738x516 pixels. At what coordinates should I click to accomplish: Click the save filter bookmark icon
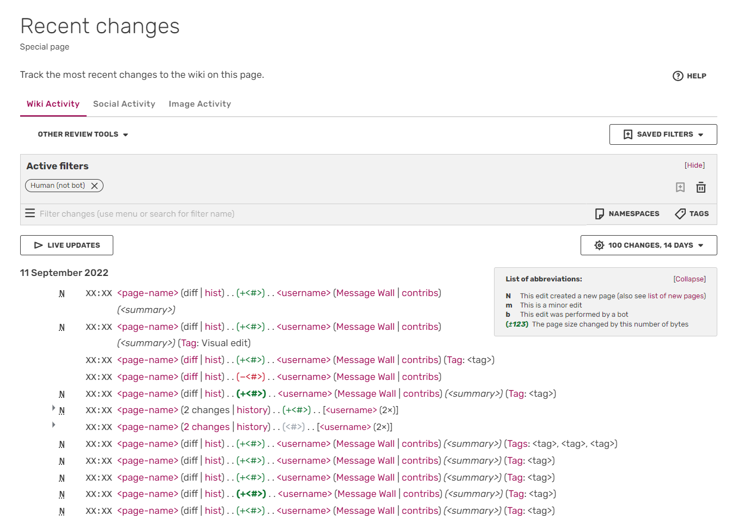point(680,188)
